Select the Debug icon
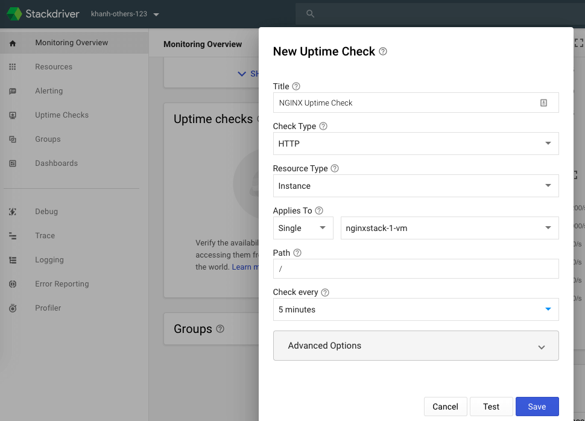This screenshot has height=421, width=585. click(x=12, y=211)
